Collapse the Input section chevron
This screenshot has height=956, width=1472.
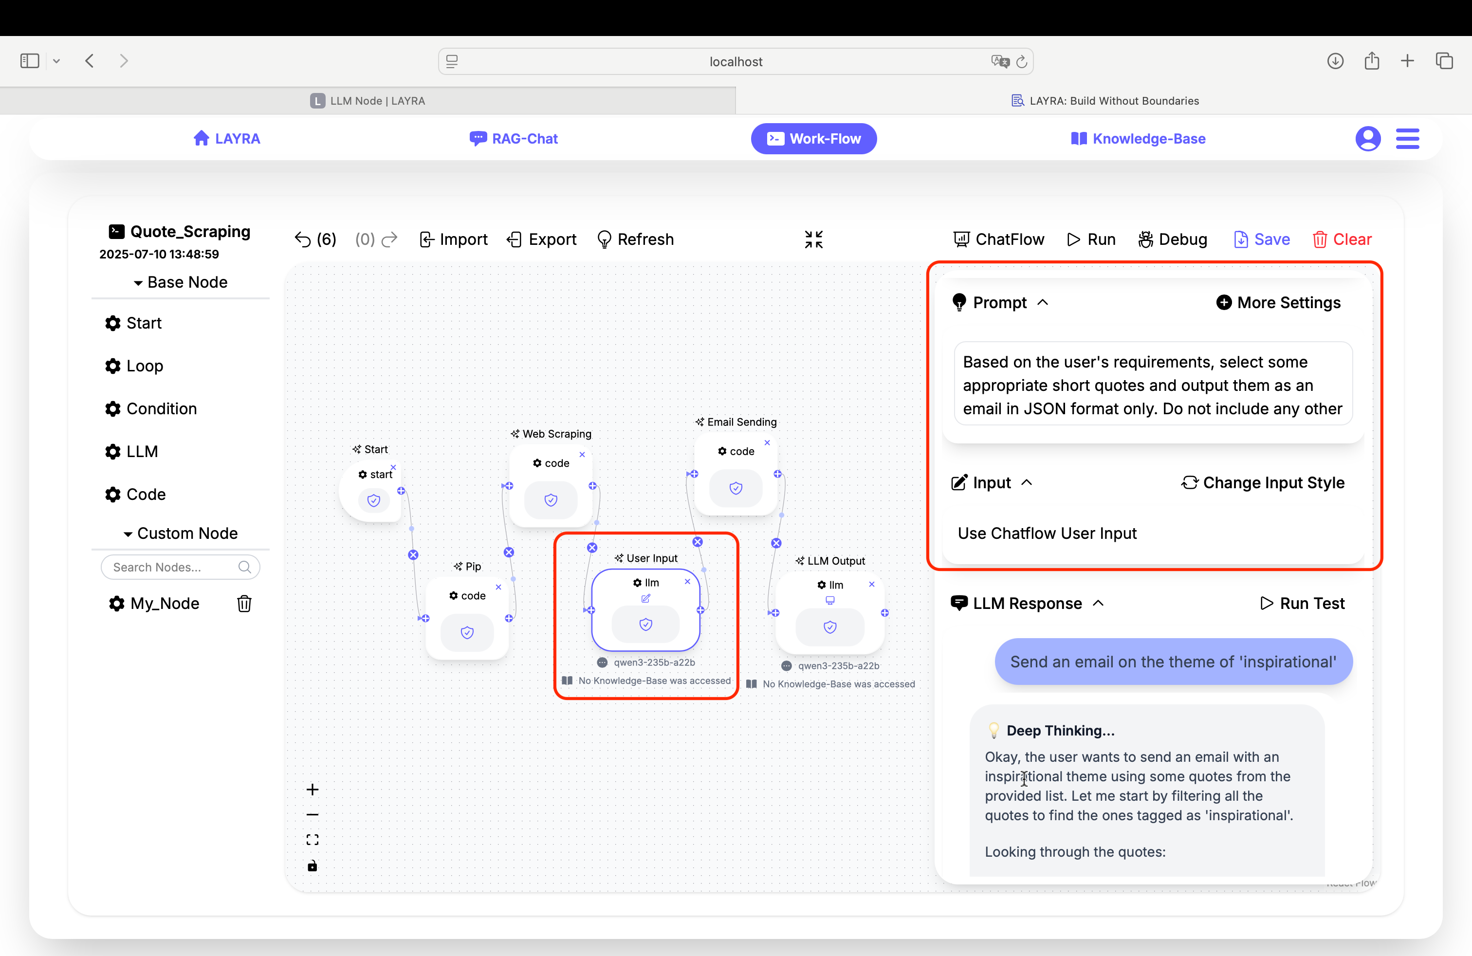tap(1027, 482)
